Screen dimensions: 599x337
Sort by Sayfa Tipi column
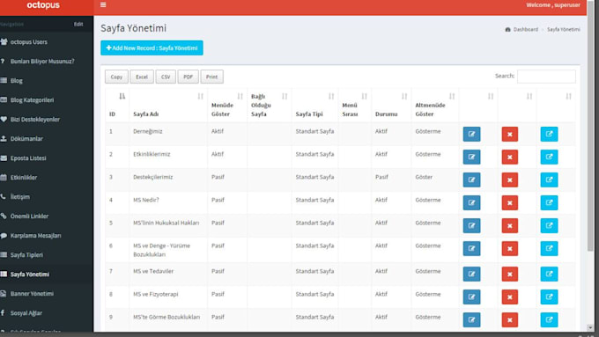[315, 105]
